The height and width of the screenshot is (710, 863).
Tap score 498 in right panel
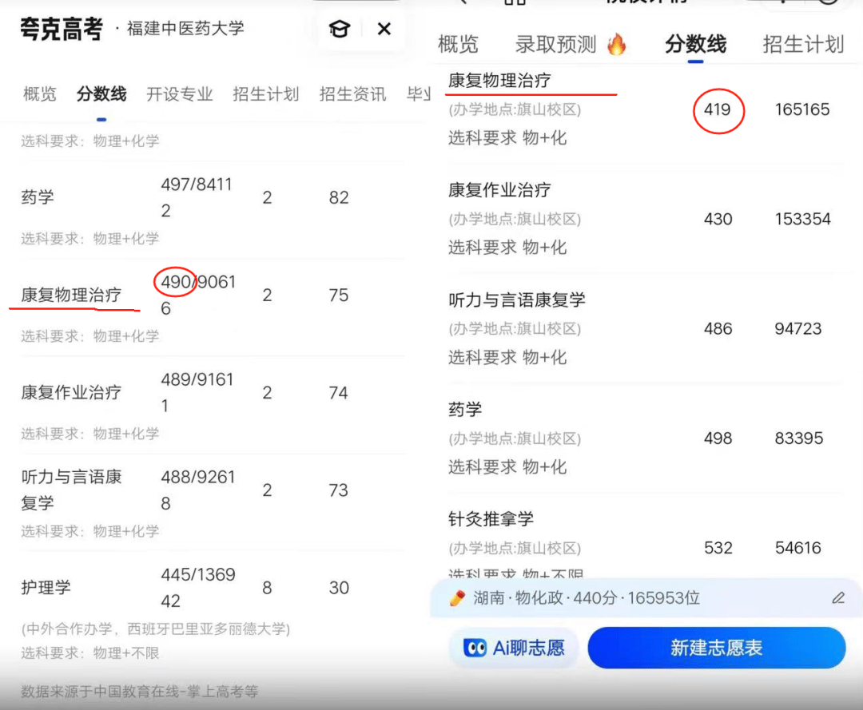coord(718,438)
